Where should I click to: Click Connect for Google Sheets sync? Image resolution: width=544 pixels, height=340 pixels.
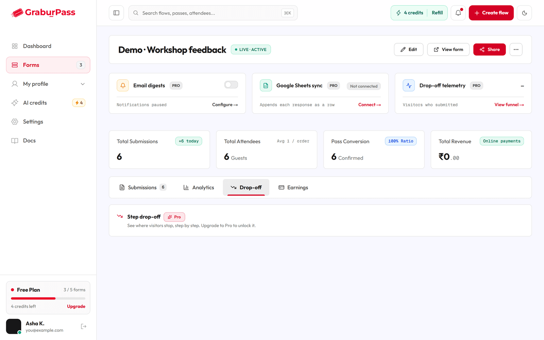click(370, 105)
